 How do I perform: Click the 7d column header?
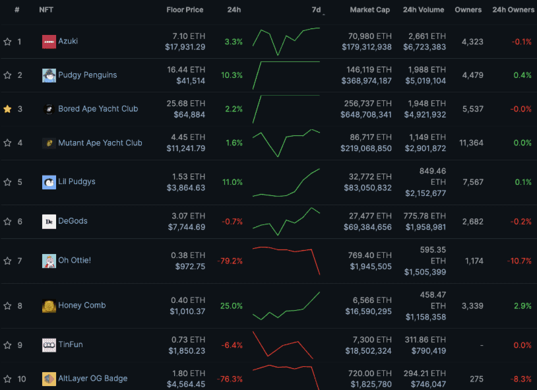click(316, 10)
